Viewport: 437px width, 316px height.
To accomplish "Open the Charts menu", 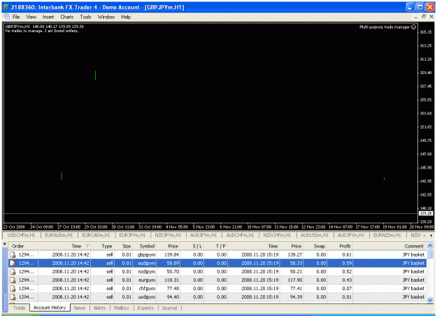I will tap(67, 17).
